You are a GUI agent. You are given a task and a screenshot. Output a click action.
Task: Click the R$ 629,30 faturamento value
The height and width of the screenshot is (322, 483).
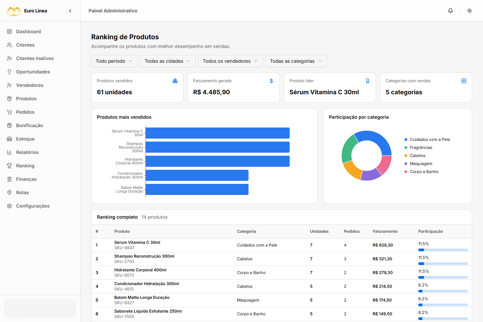click(383, 245)
